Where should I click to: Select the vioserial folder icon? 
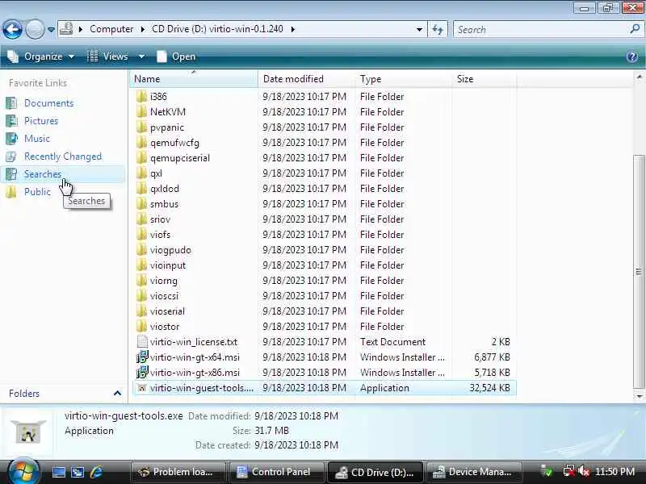coord(142,311)
